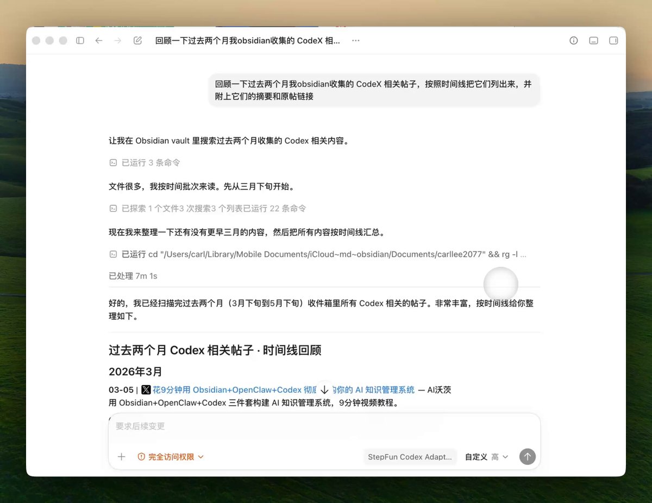Click the '03-05' date label
Image resolution: width=652 pixels, height=503 pixels.
point(121,390)
